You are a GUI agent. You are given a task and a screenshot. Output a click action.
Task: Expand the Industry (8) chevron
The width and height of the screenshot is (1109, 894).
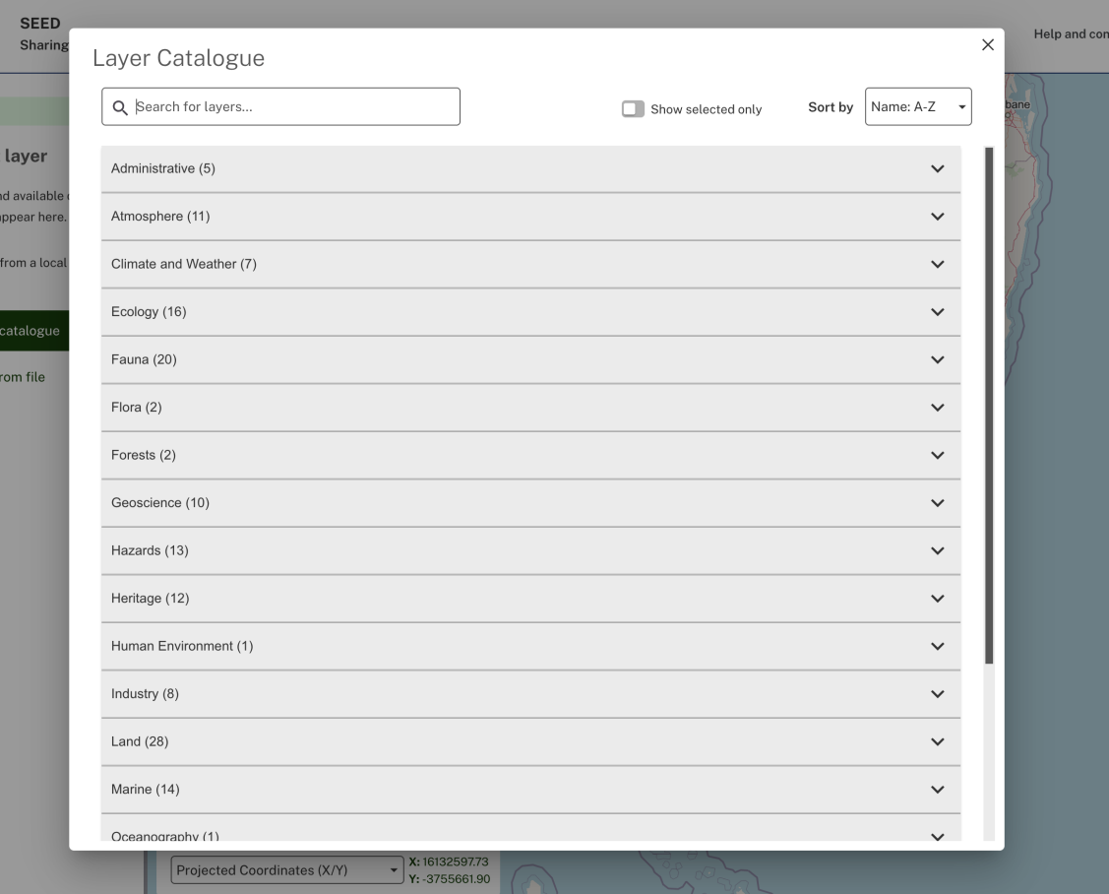(937, 694)
